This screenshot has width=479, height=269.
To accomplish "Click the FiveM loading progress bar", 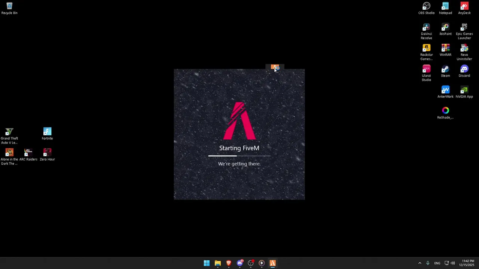I will coord(239,156).
